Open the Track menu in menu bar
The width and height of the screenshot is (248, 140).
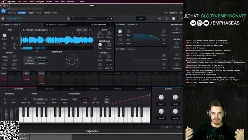click(x=31, y=2)
